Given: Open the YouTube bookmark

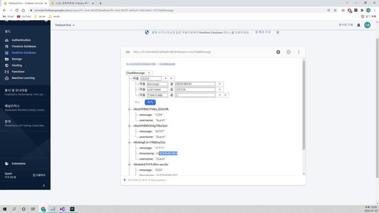Looking at the screenshot, I should click(24, 17).
